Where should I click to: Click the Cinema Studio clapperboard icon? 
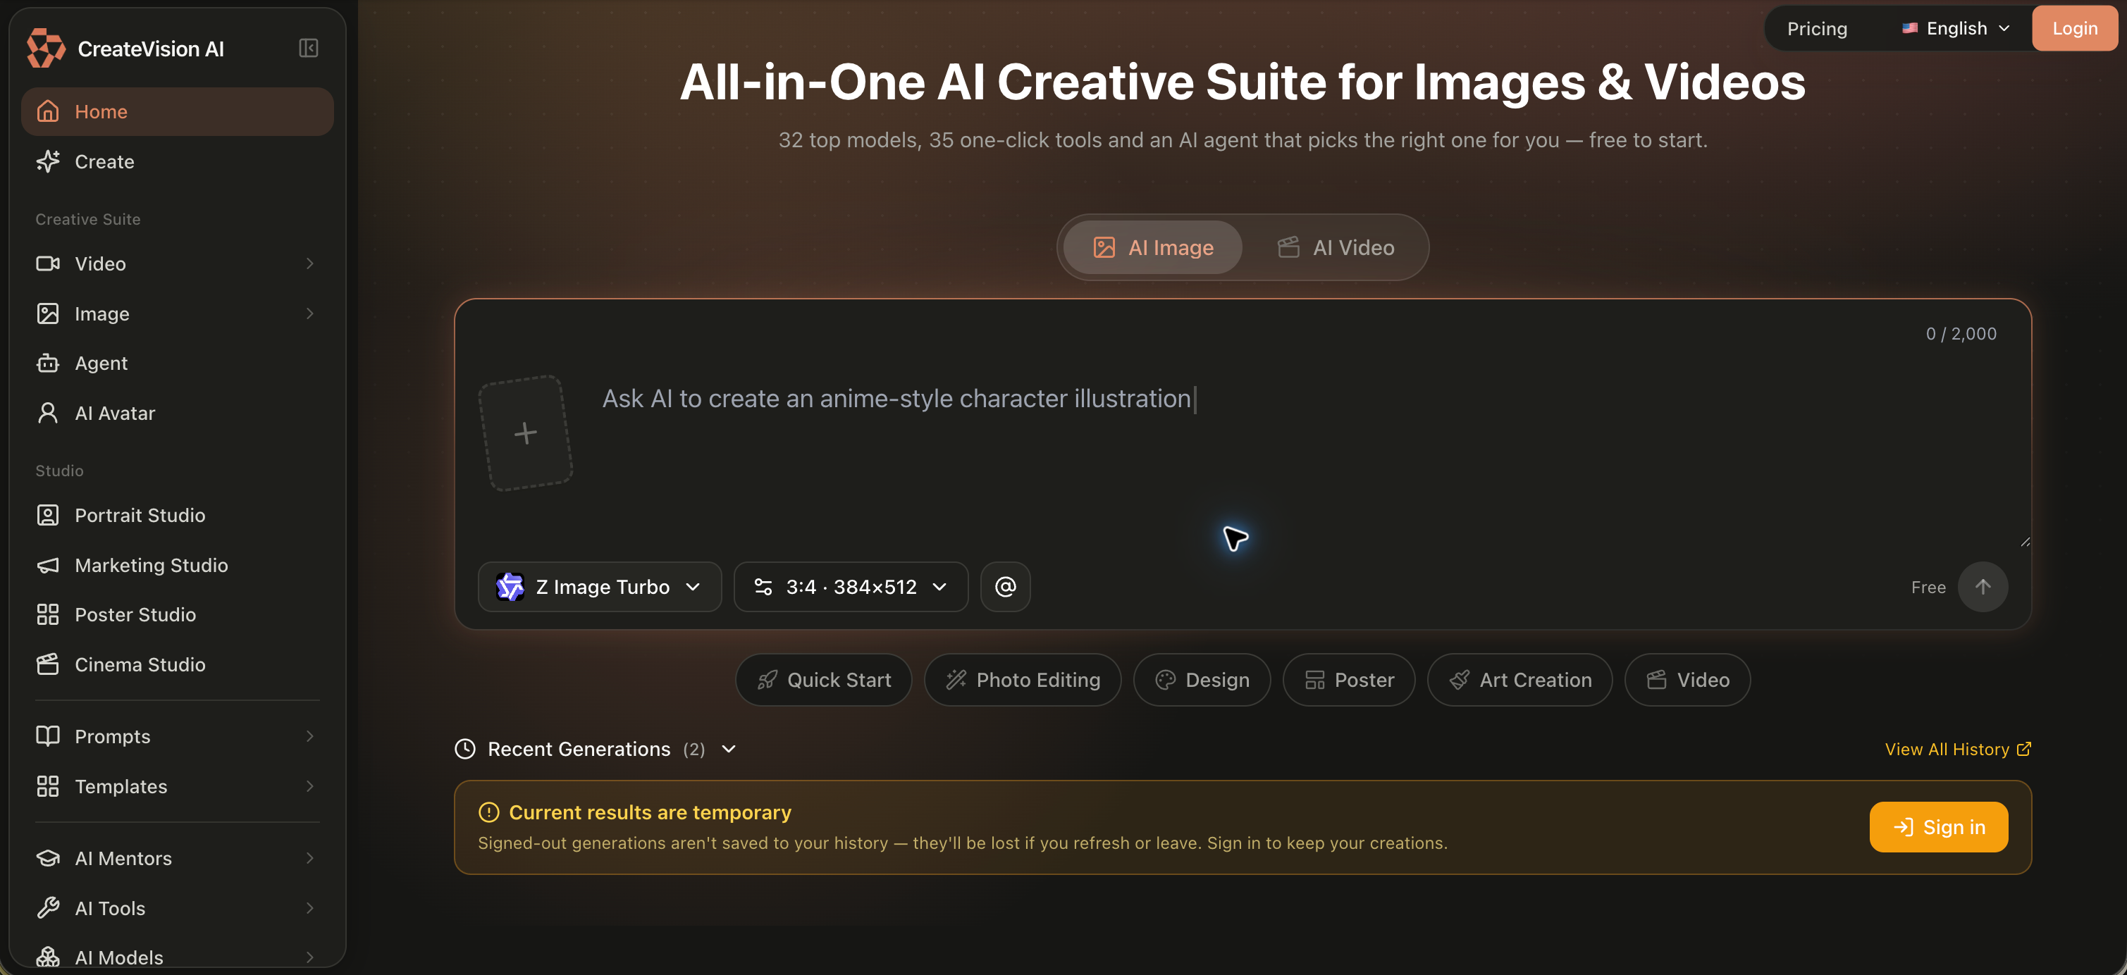(48, 664)
